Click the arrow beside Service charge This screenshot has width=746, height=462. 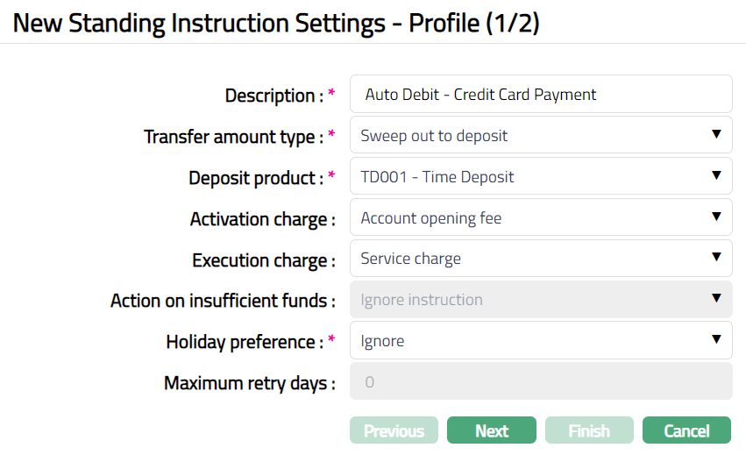tap(716, 258)
